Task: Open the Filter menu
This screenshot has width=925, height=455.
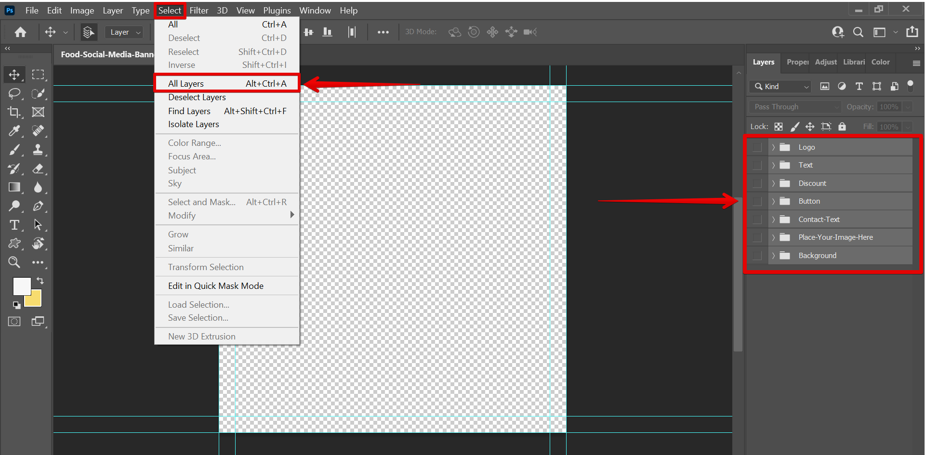Action: [x=199, y=10]
